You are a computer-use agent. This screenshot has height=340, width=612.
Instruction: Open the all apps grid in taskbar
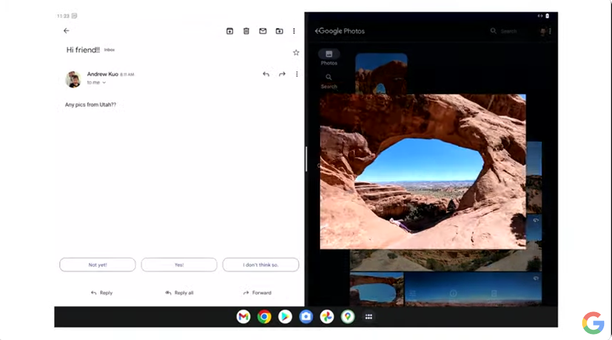pyautogui.click(x=368, y=316)
